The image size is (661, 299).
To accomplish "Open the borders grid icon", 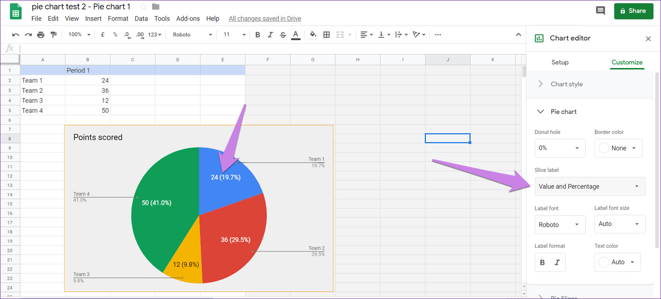I will 326,35.
